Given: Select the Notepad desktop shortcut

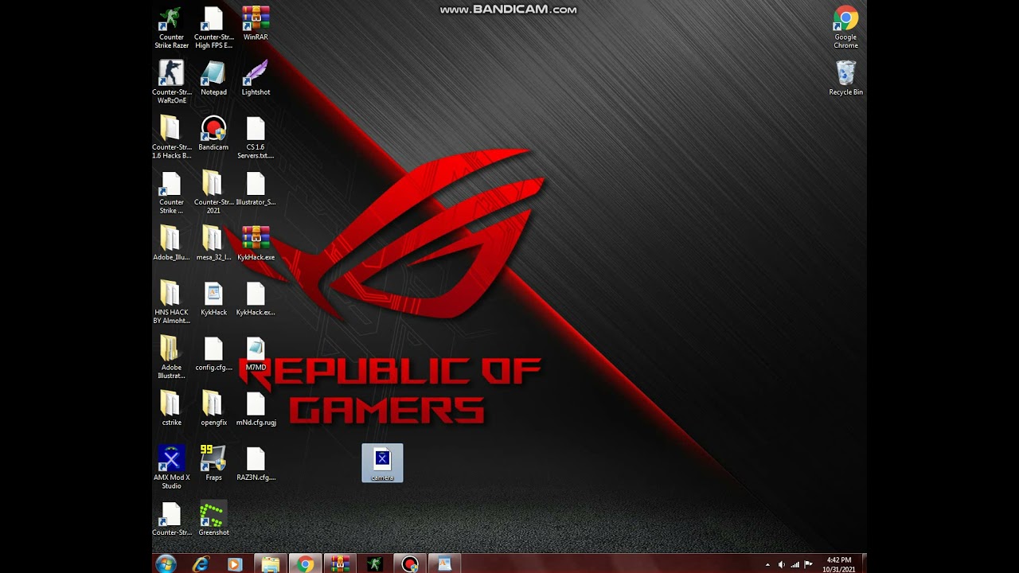Looking at the screenshot, I should (x=213, y=78).
